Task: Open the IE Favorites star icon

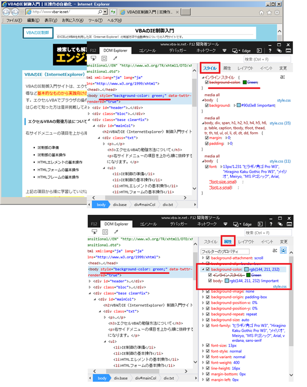Action: (269, 12)
